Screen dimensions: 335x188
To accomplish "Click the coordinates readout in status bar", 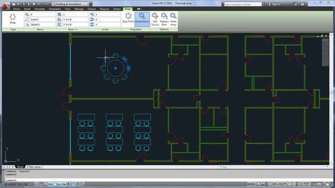I will click(x=16, y=184).
